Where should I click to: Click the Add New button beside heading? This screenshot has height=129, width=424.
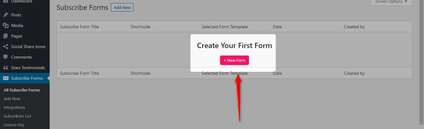[x=122, y=7]
